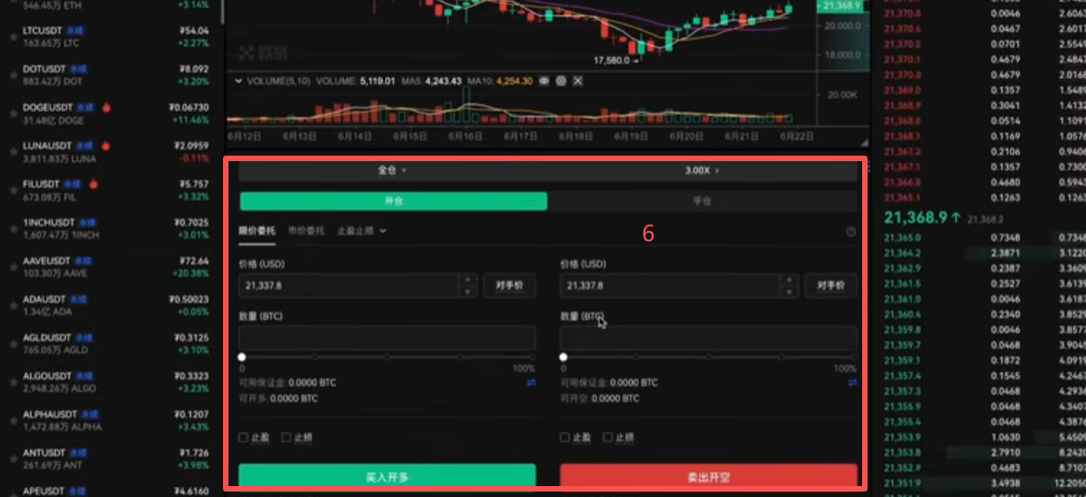Screen dimensions: 1086x497
Task: Click sell-short quantity slider handle
Action: point(563,357)
